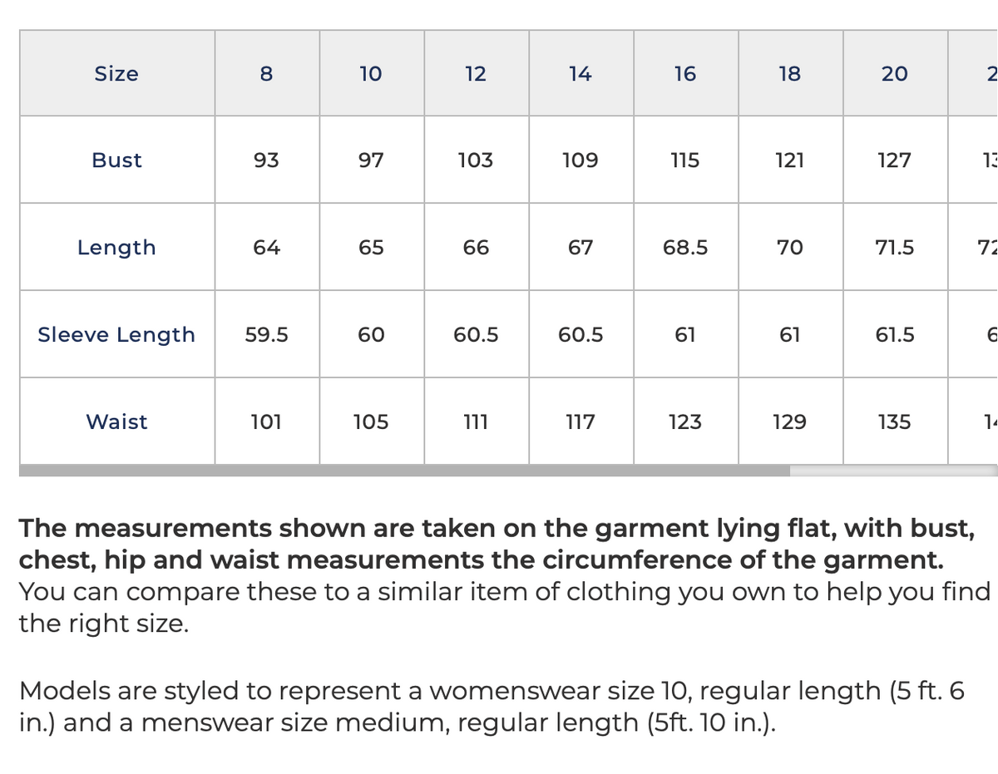Click the Bust row label

117,160
